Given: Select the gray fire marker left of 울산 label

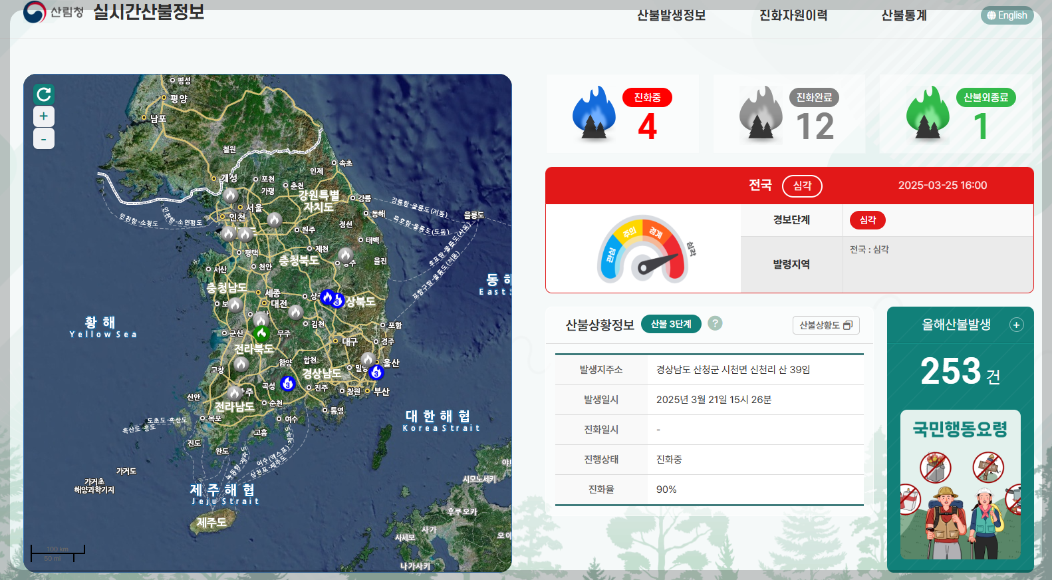Looking at the screenshot, I should [367, 359].
